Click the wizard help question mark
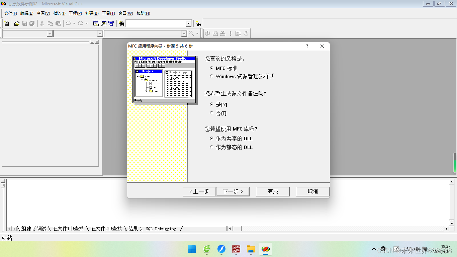 pyautogui.click(x=307, y=46)
